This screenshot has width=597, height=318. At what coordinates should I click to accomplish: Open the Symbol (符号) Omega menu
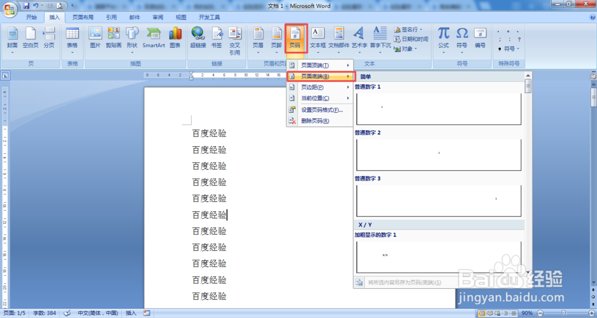462,41
